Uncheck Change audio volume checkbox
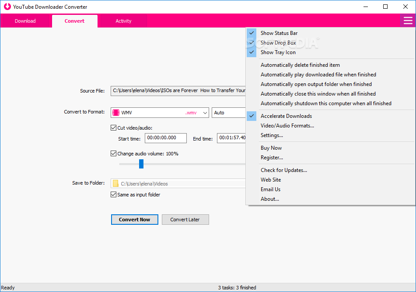This screenshot has width=416, height=292. pyautogui.click(x=114, y=153)
